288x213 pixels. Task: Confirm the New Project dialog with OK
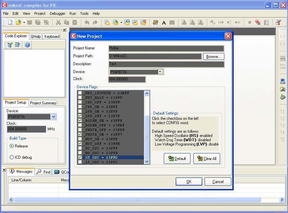[189, 182]
